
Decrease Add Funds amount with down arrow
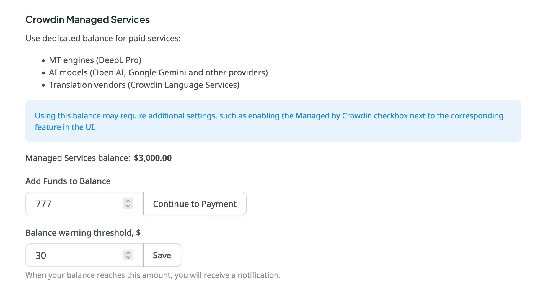point(128,206)
